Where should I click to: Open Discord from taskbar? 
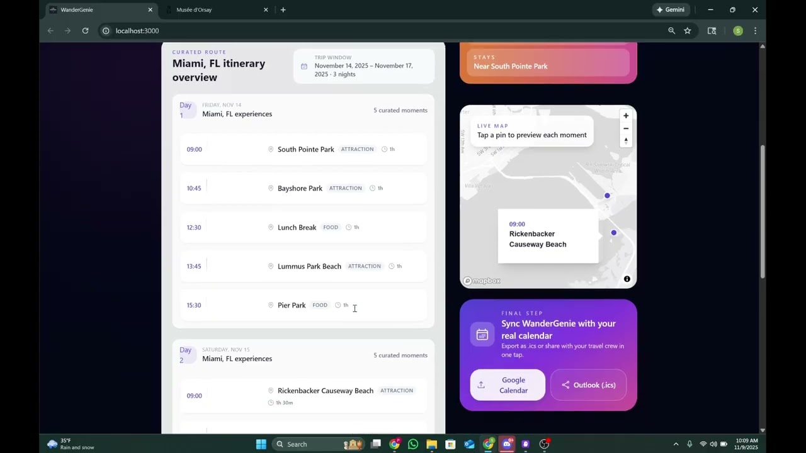click(507, 444)
